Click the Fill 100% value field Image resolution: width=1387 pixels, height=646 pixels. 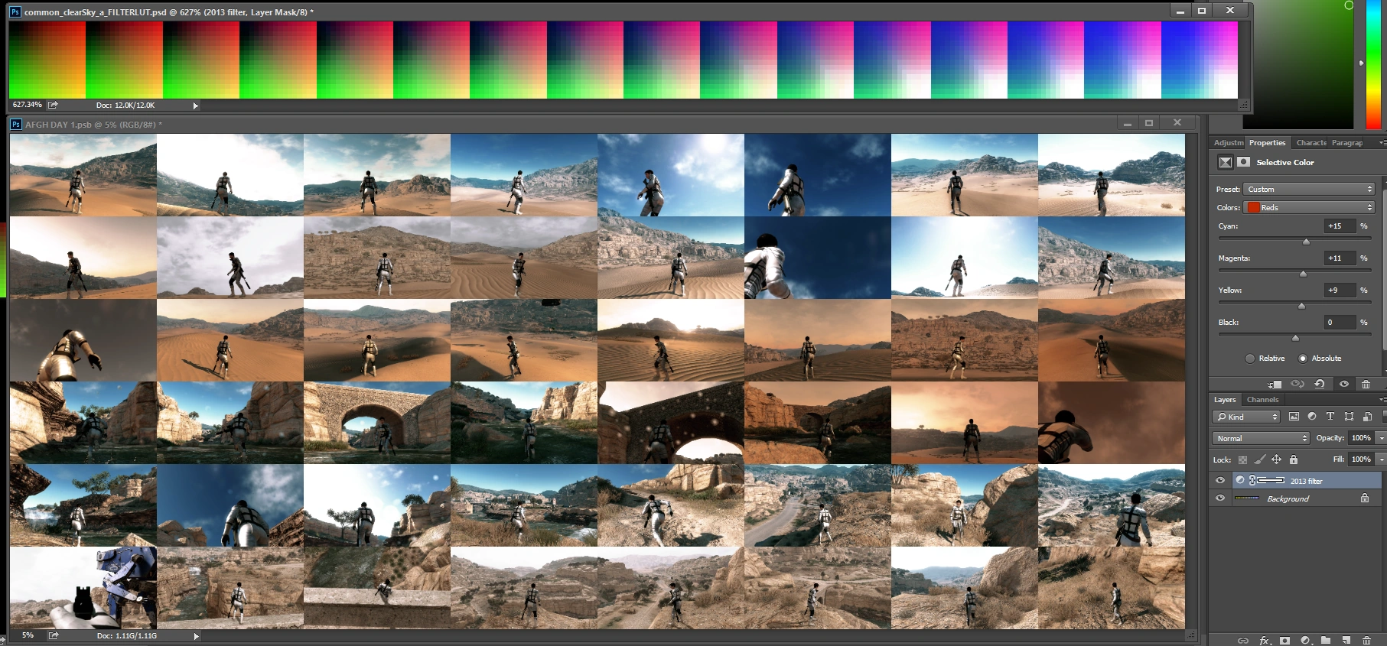pyautogui.click(x=1361, y=459)
